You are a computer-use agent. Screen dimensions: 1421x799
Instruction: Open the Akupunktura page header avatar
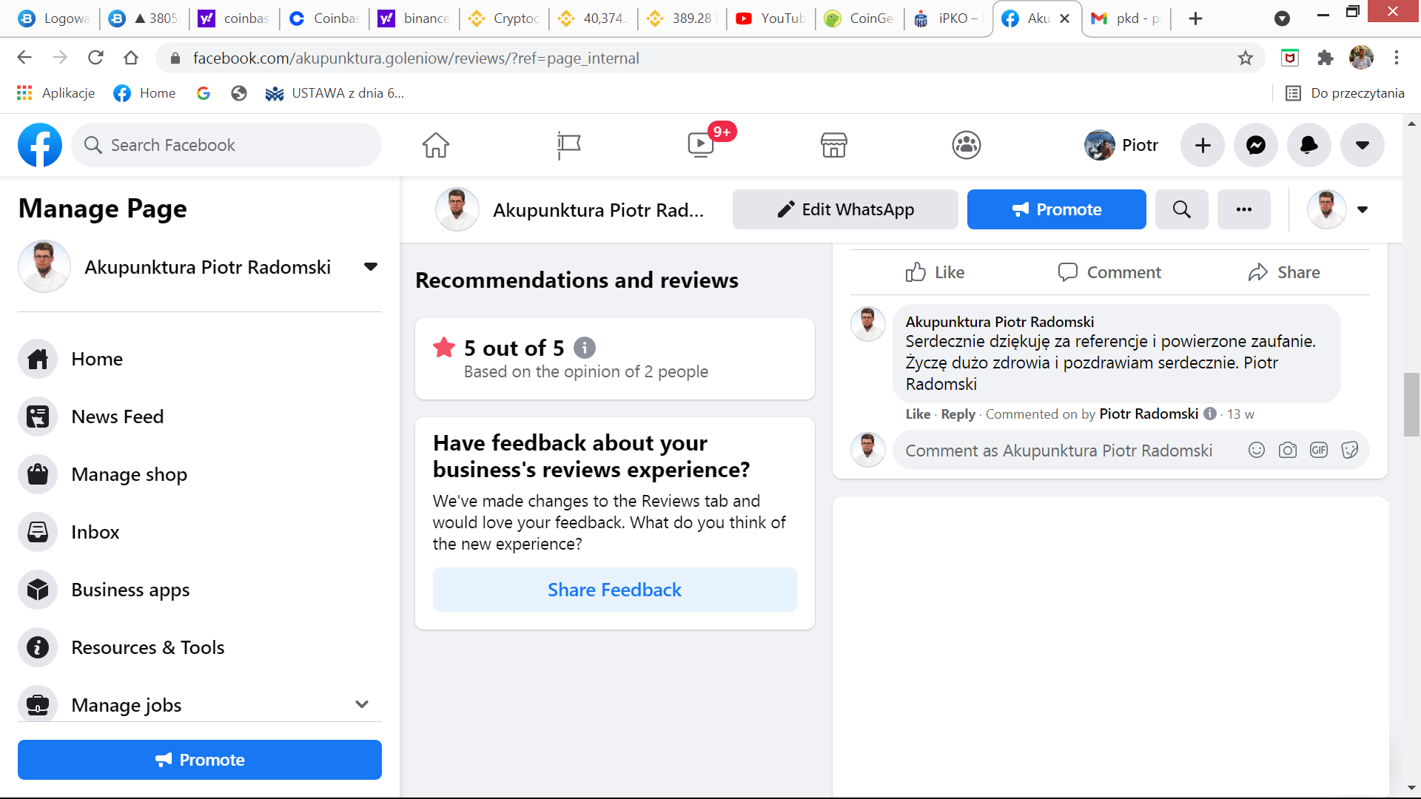pos(457,209)
